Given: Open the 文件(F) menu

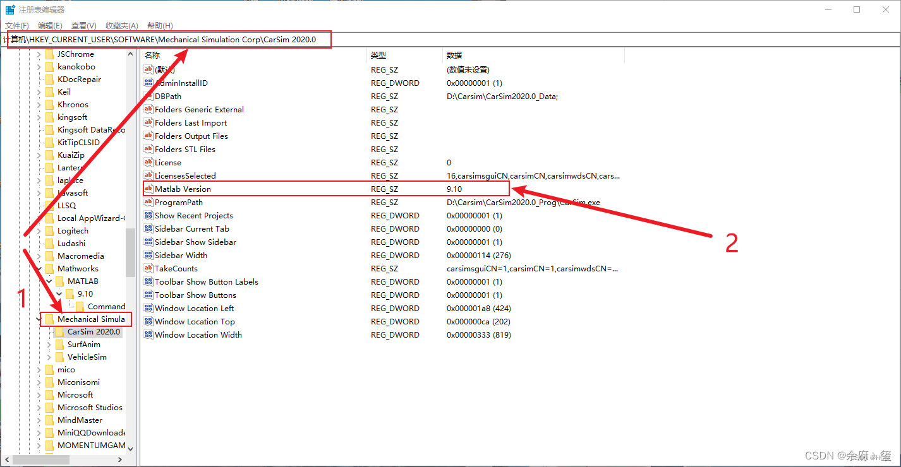Looking at the screenshot, I should point(17,25).
